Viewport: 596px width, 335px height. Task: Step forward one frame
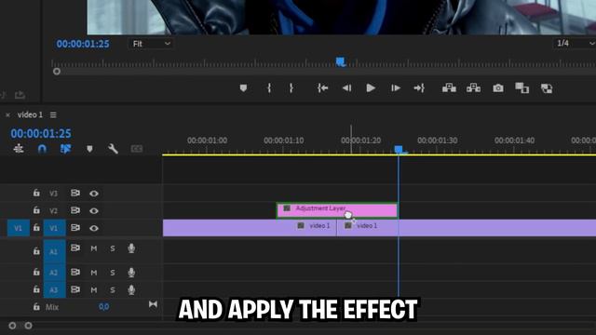click(395, 88)
